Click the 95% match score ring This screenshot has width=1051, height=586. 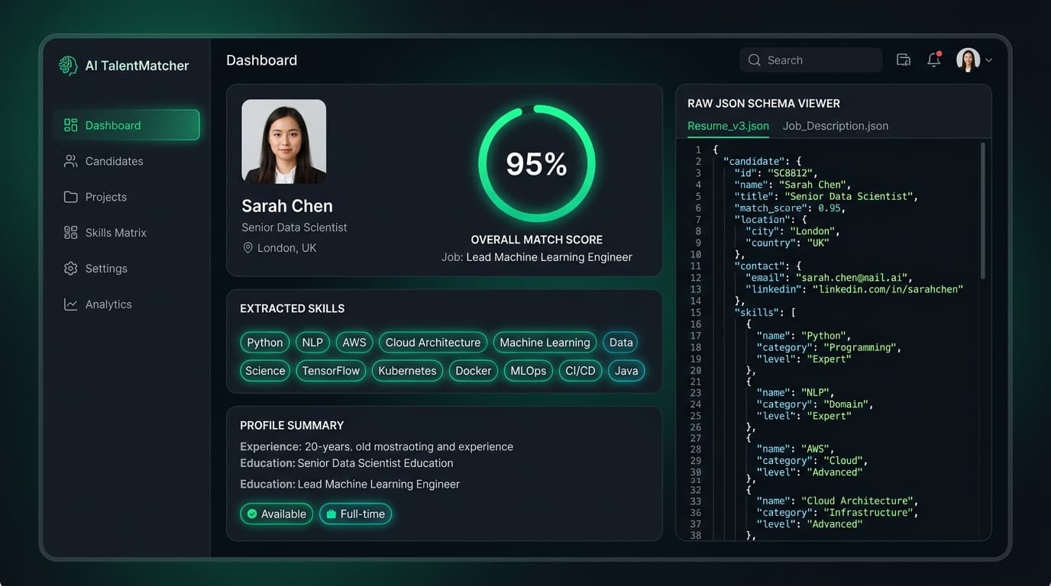[x=537, y=163]
